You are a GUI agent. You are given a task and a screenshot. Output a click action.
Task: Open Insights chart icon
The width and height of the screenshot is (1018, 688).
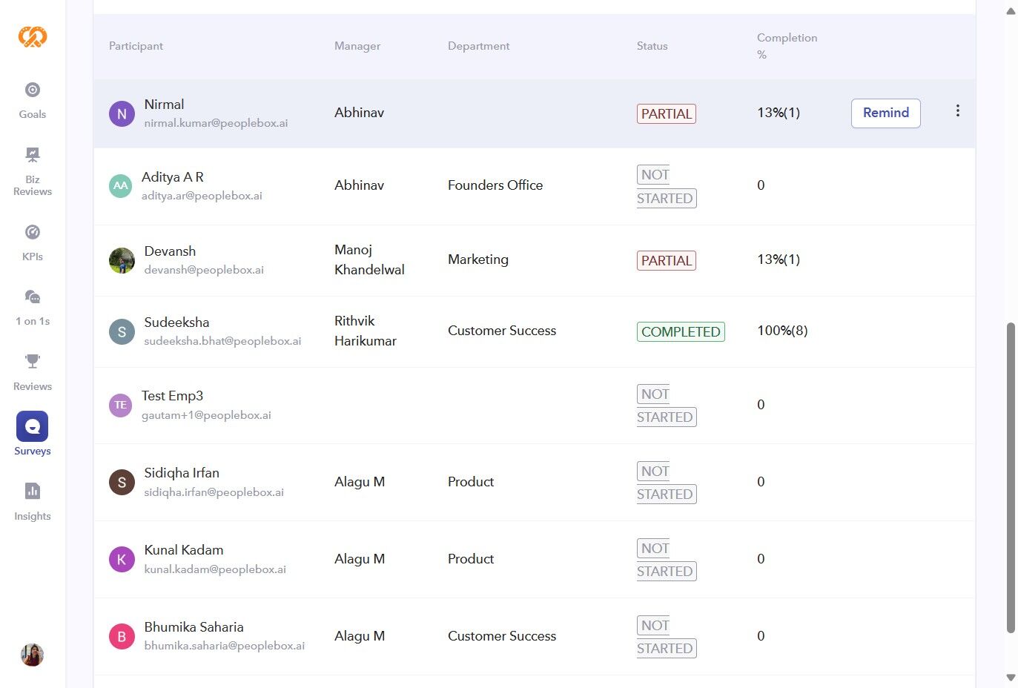tap(33, 492)
